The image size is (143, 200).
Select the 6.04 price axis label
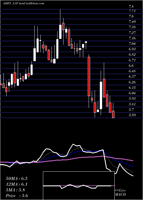[132, 93]
